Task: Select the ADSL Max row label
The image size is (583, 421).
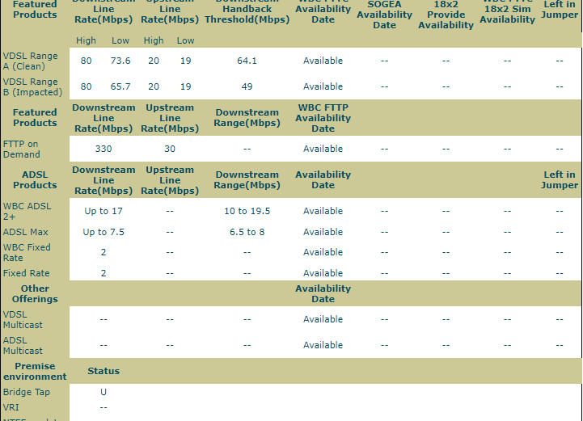Action: pyautogui.click(x=26, y=232)
